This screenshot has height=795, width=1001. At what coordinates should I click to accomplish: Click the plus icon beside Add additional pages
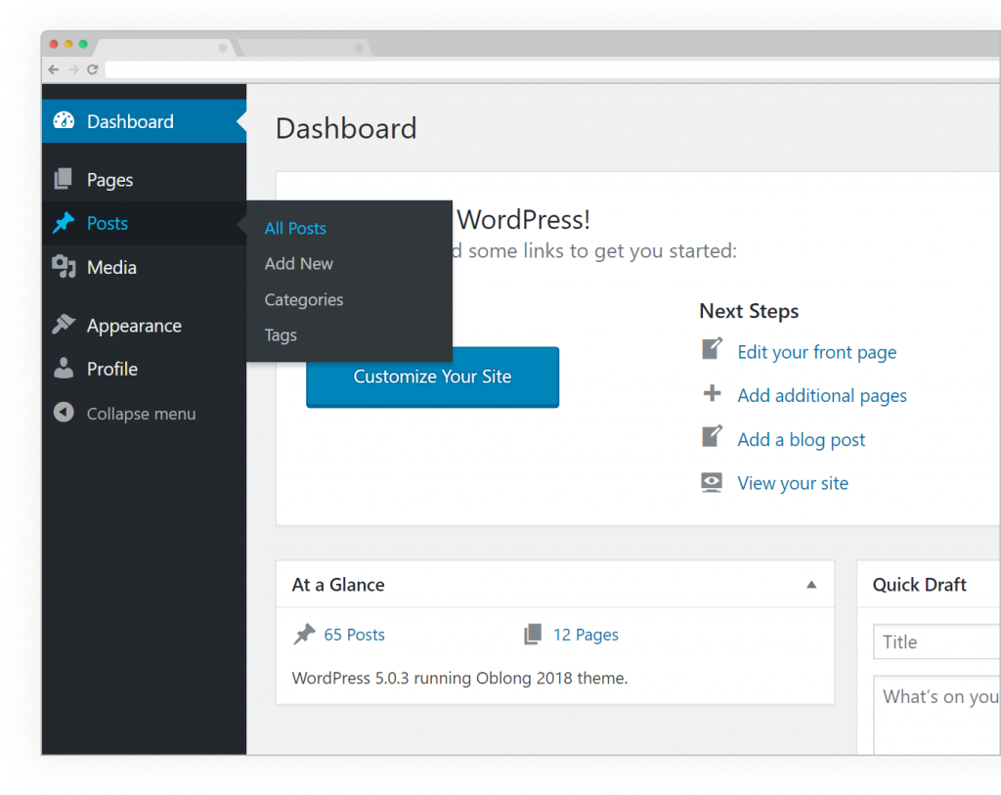coord(712,393)
